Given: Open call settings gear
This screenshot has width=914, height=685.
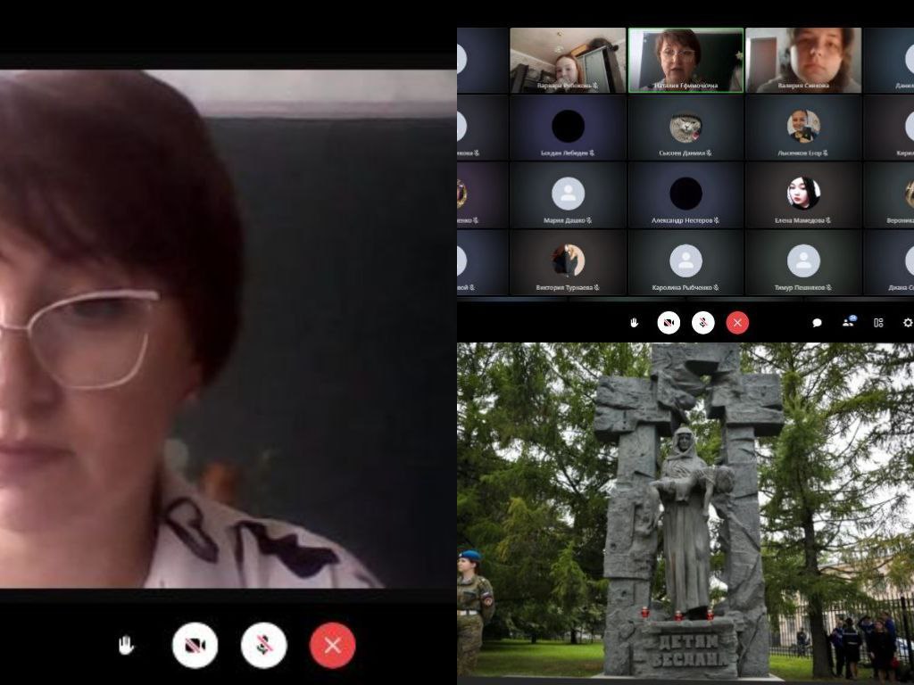Looking at the screenshot, I should [x=908, y=323].
